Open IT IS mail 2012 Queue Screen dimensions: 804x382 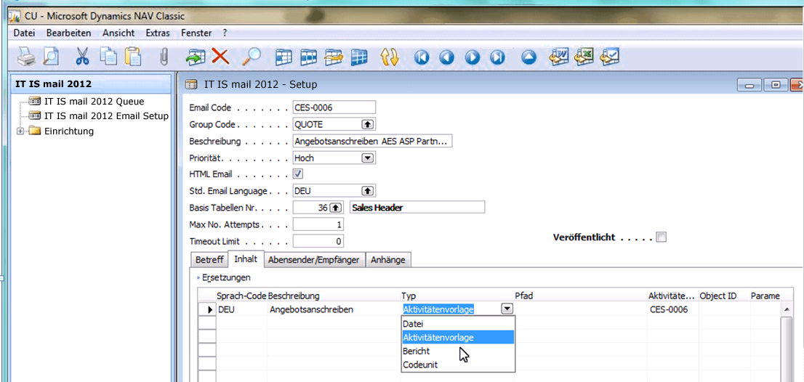[x=94, y=101]
